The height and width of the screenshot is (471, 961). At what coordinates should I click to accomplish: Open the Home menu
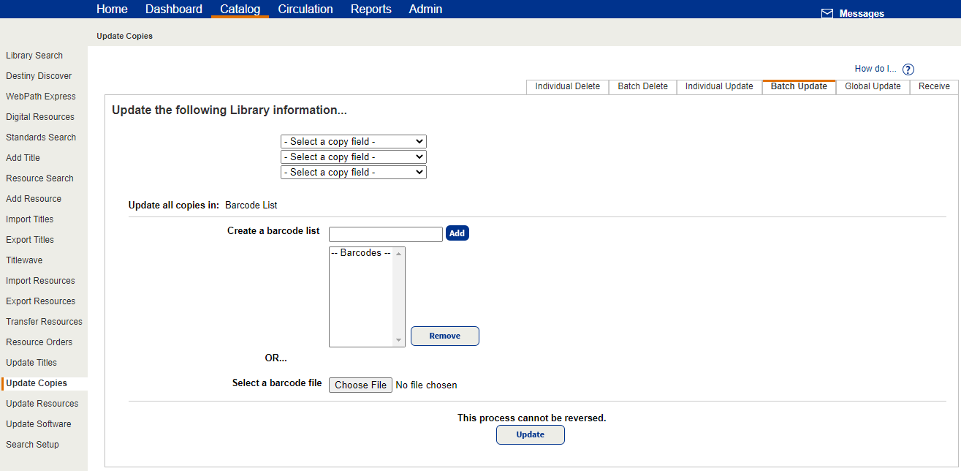pyautogui.click(x=112, y=10)
